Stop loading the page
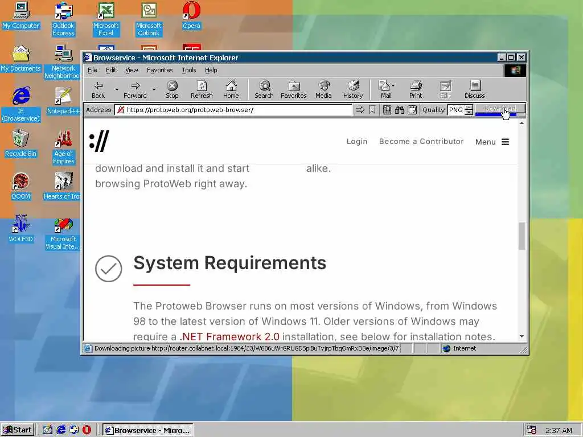583x437 pixels. [172, 89]
